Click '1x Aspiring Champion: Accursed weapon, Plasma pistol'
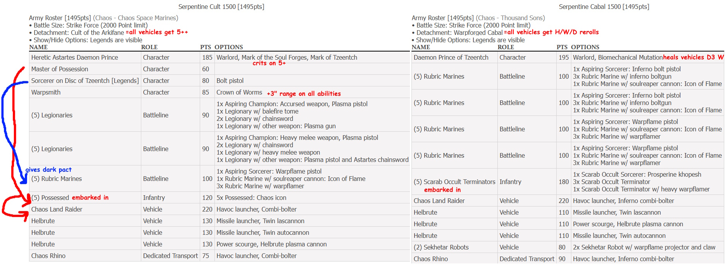Screen dimensions: 725x265 pos(292,104)
